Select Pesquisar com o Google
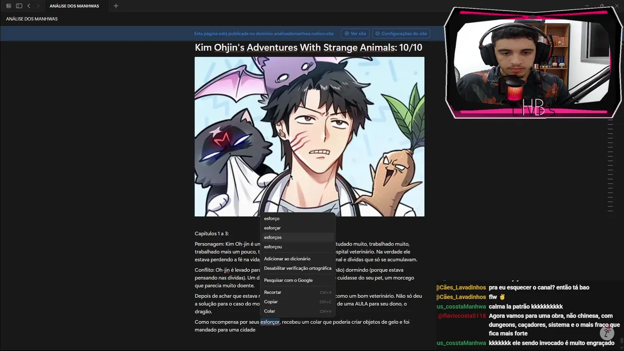The image size is (624, 351). tap(297, 280)
